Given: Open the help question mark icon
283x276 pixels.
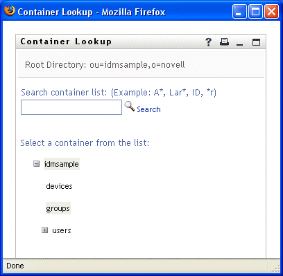Looking at the screenshot, I should pyautogui.click(x=208, y=42).
